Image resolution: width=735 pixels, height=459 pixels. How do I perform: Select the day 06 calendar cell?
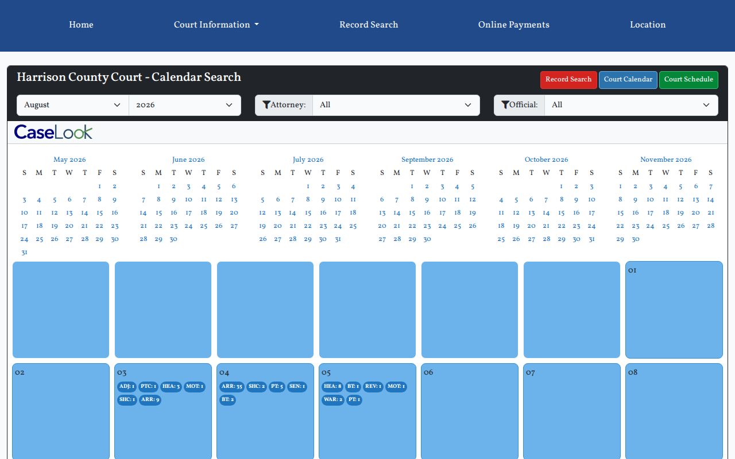(x=470, y=412)
